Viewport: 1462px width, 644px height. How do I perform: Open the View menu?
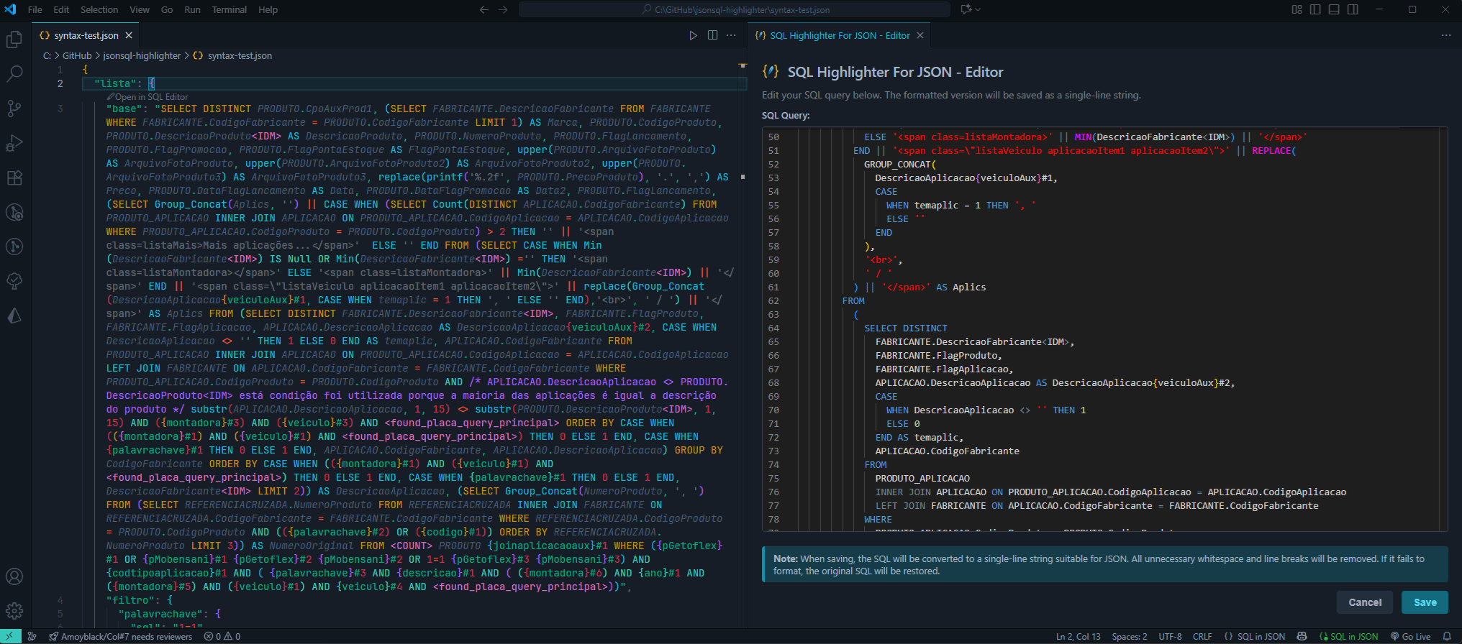[140, 9]
